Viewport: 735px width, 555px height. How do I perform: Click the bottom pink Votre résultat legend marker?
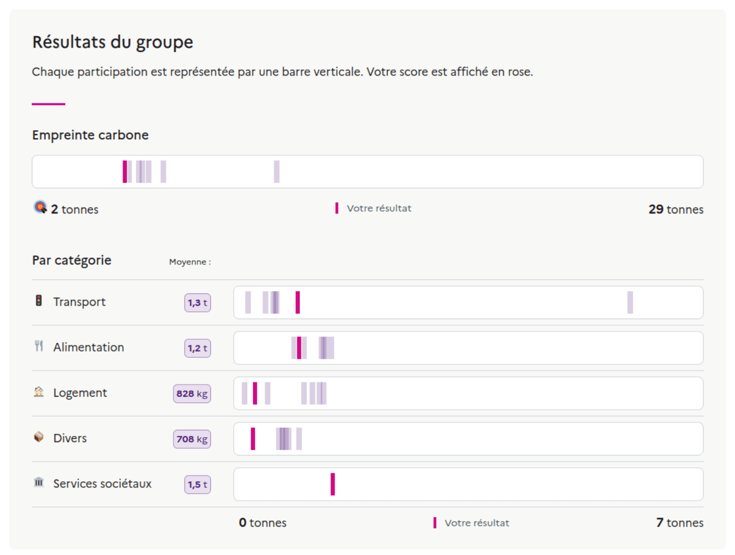pos(435,523)
